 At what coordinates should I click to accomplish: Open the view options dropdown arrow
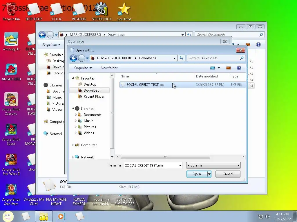click(x=219, y=68)
